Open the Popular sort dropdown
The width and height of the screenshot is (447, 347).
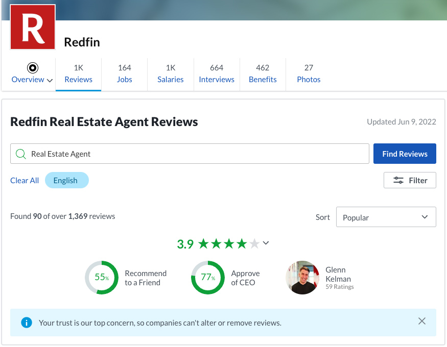386,217
